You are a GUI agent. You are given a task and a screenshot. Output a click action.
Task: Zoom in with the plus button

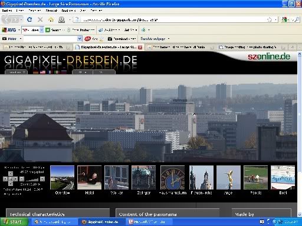click(x=42, y=179)
